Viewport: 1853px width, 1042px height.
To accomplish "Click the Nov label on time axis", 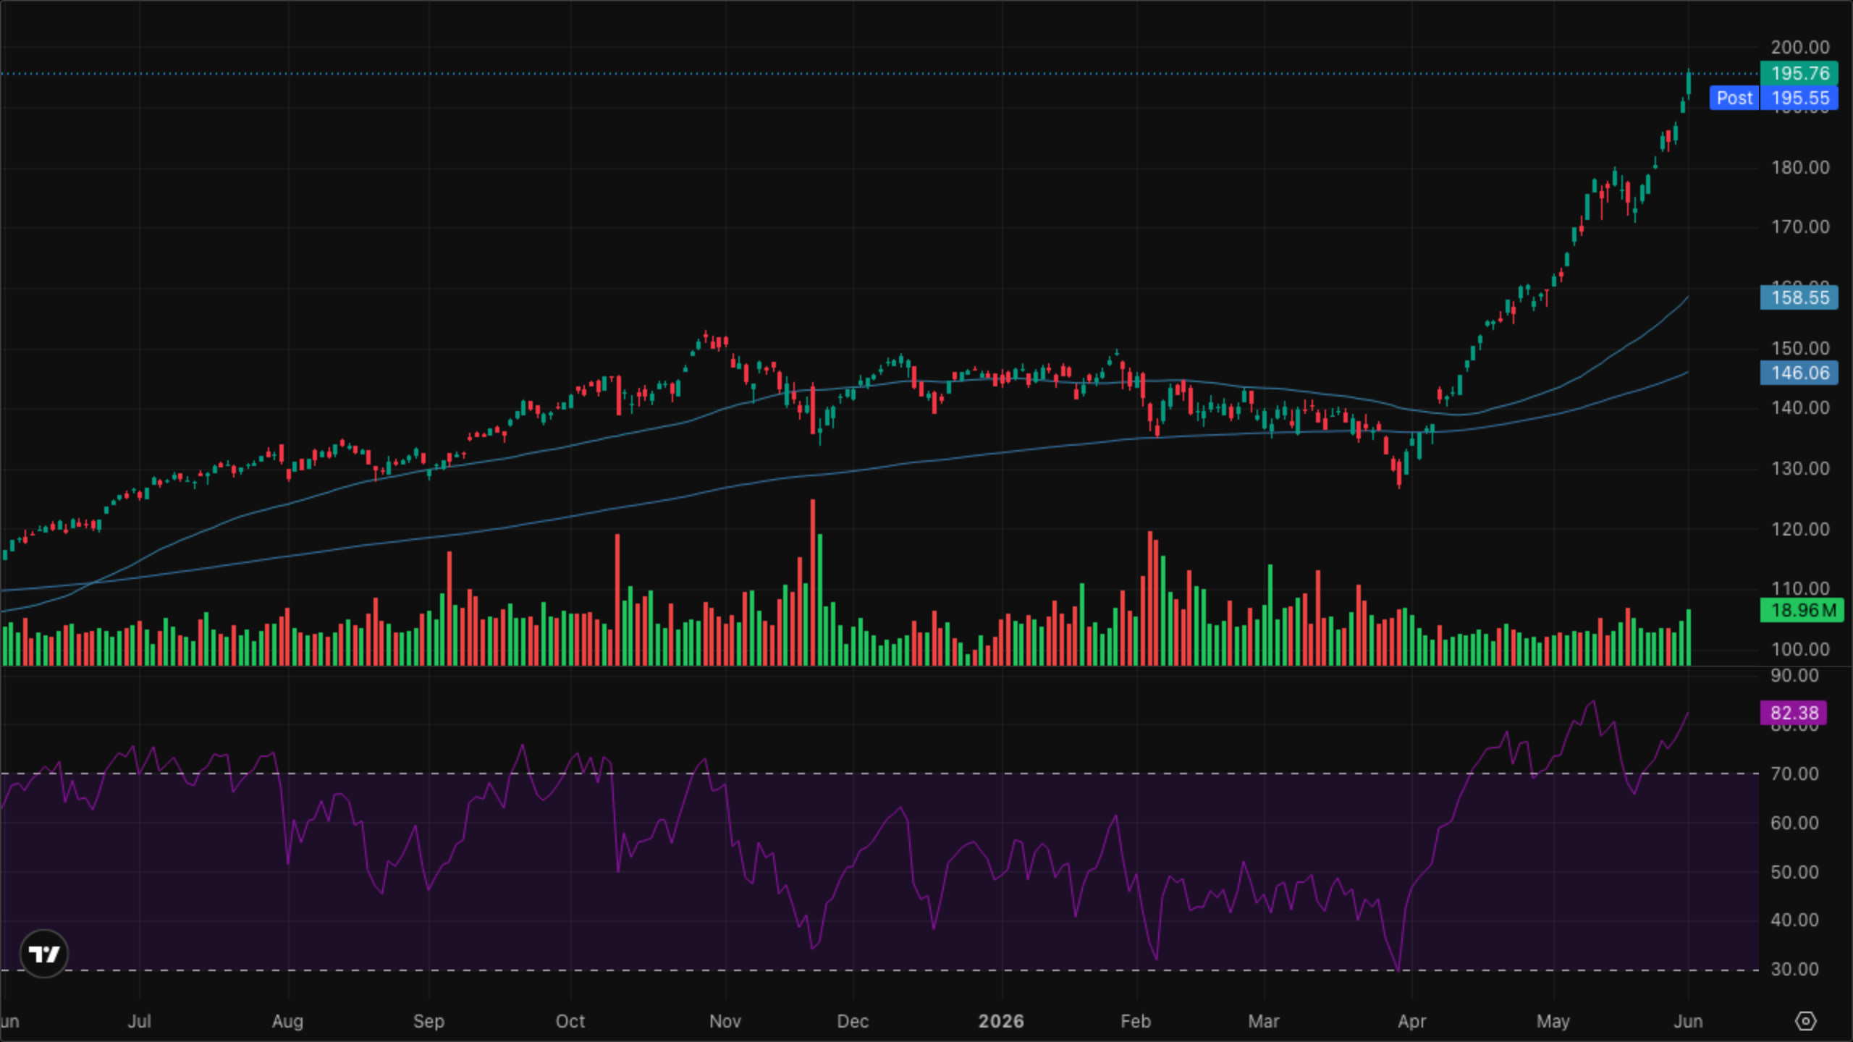I will (725, 1021).
